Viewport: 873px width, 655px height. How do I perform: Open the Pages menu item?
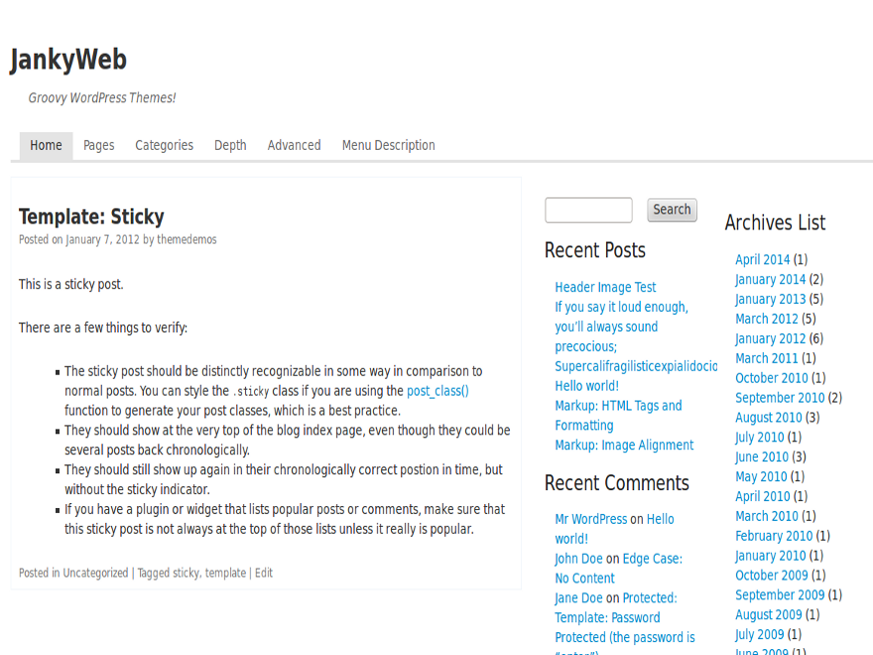99,146
